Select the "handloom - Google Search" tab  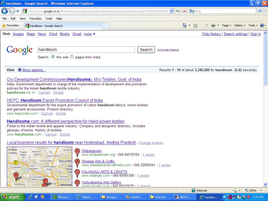coord(63,26)
